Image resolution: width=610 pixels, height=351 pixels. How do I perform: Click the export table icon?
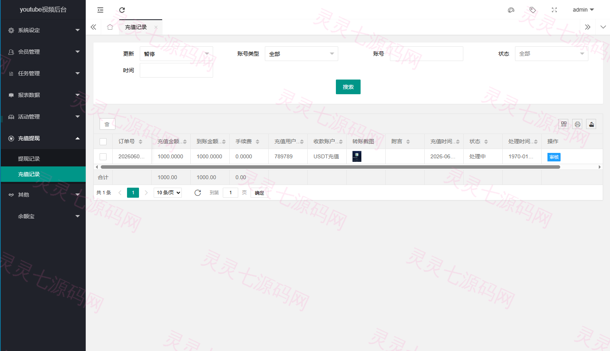pos(591,124)
